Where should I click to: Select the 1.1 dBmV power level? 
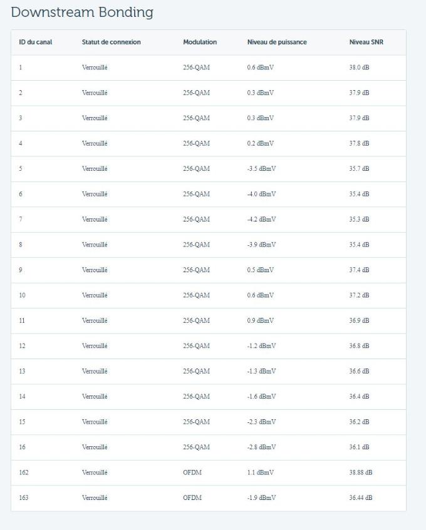[260, 472]
